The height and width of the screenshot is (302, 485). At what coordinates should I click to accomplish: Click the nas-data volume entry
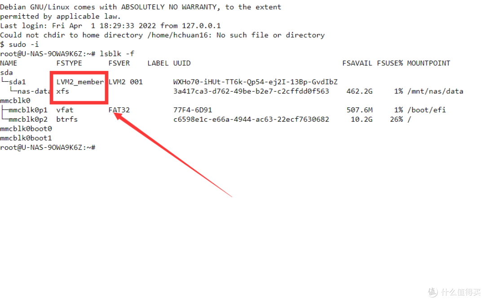point(34,91)
